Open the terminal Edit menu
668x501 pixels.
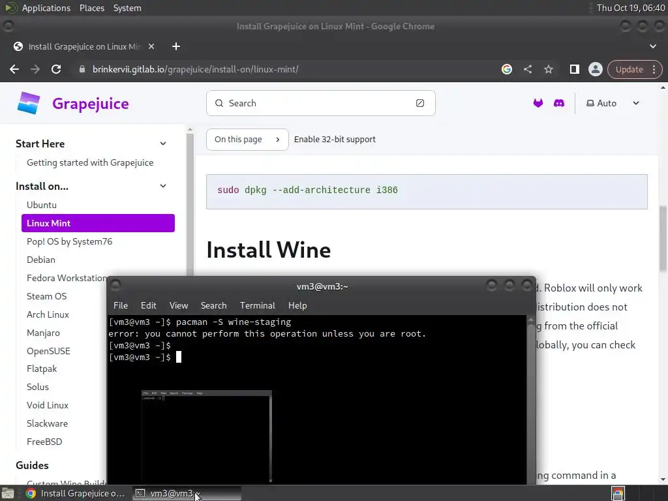coord(148,305)
